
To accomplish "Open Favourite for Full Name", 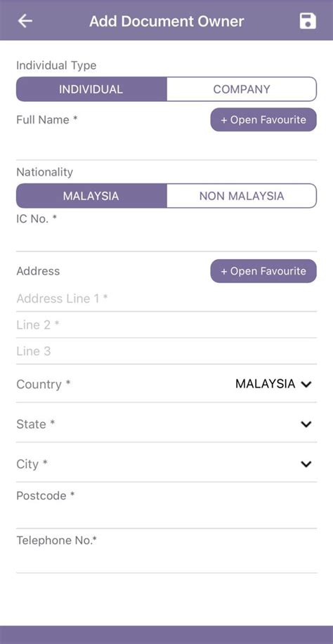I will [263, 120].
